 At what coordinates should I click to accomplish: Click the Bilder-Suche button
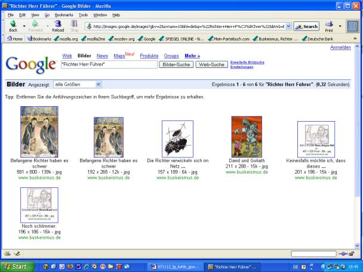(176, 64)
